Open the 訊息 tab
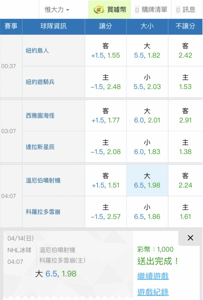This screenshot has height=300, width=203. pos(185,10)
